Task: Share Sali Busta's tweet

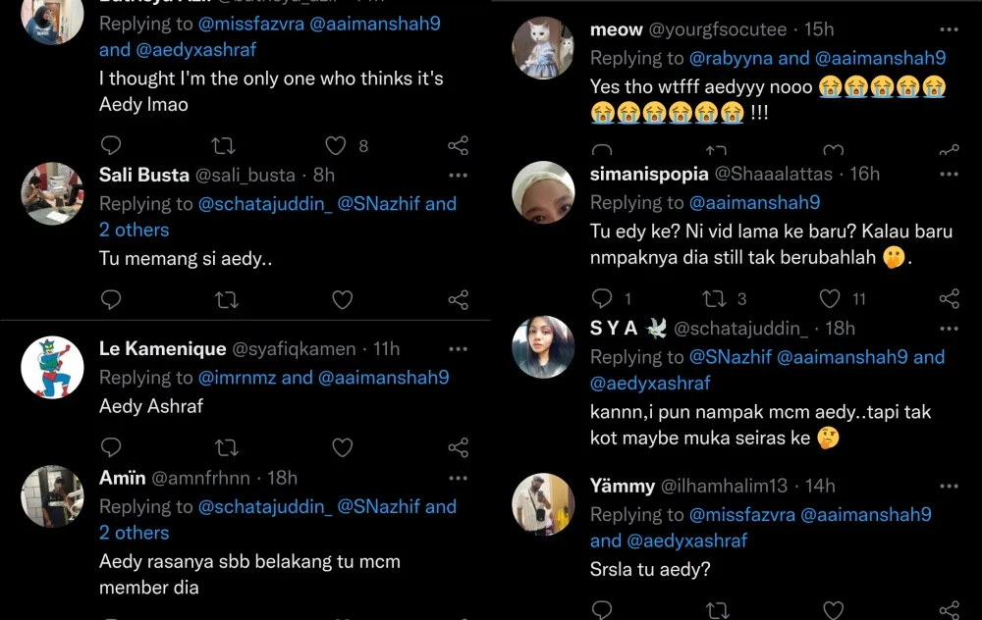Action: point(458,300)
